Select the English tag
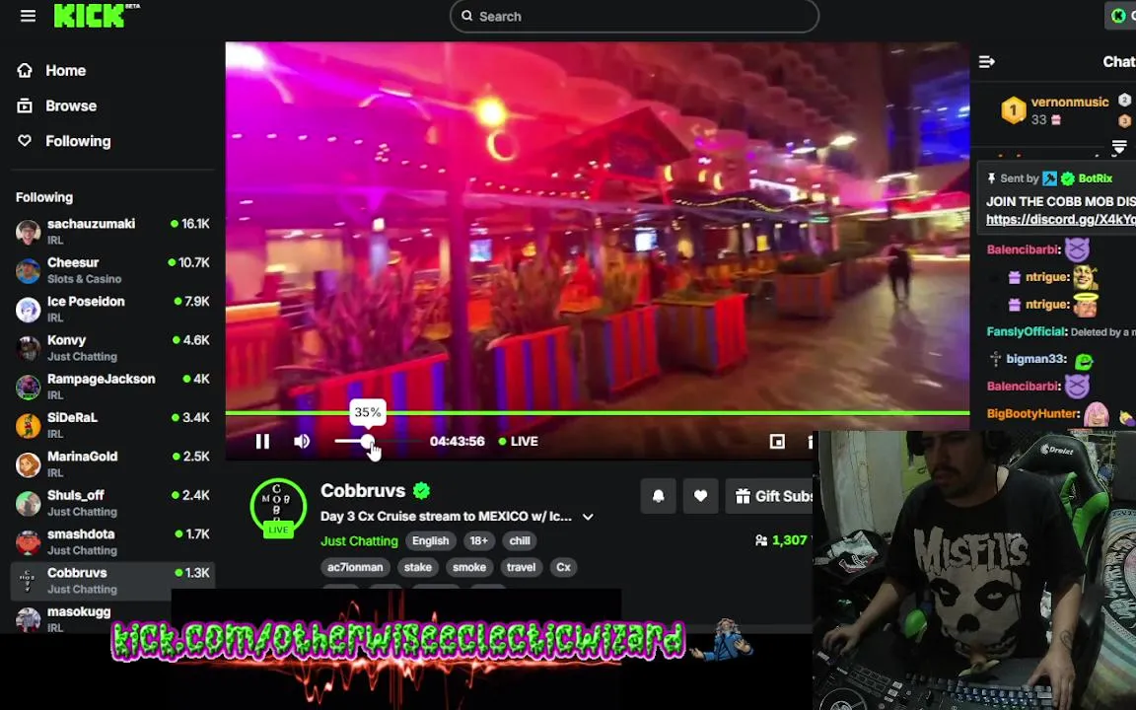1136x710 pixels. (430, 541)
